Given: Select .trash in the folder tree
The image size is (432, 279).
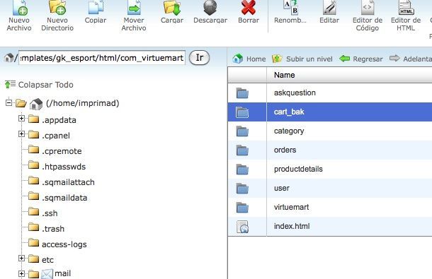Looking at the screenshot, I should pyautogui.click(x=53, y=229).
